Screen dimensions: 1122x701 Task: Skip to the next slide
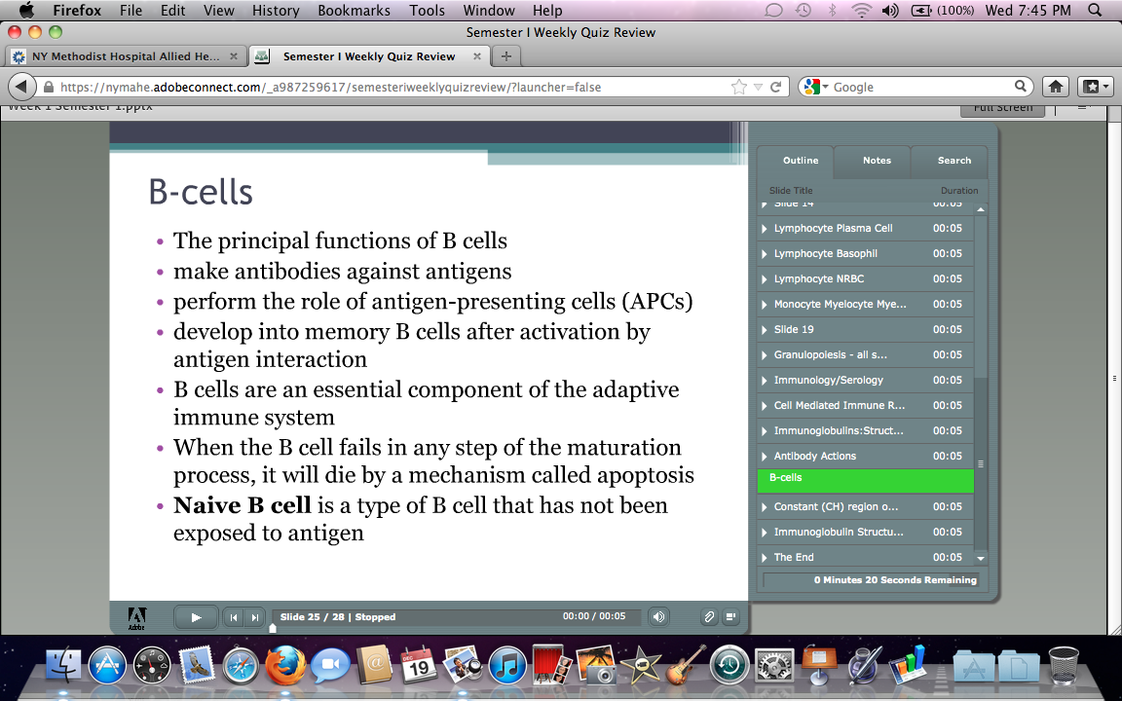[x=255, y=617]
